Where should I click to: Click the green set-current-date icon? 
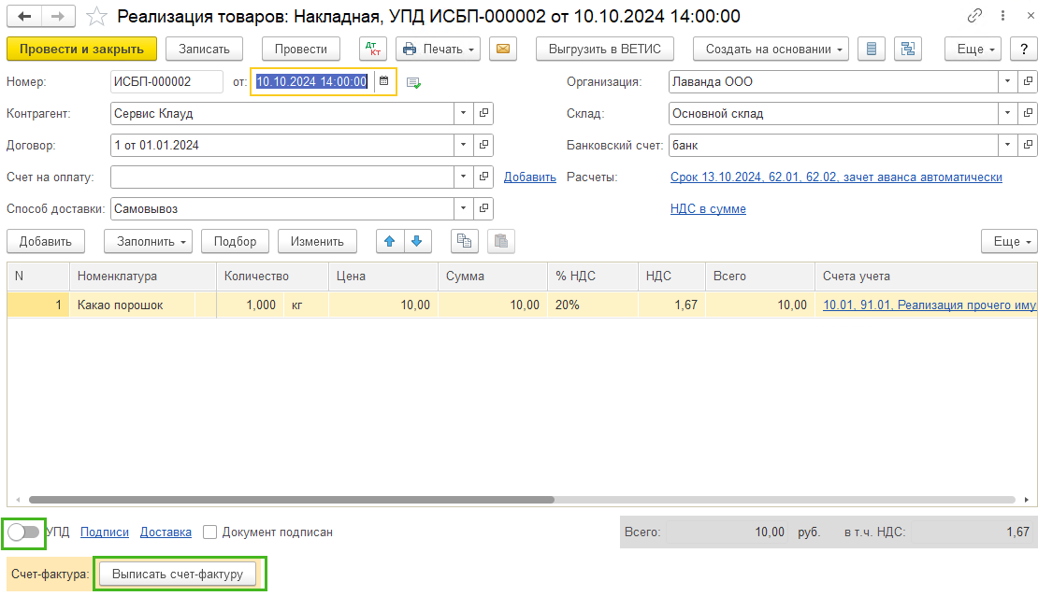tap(411, 81)
